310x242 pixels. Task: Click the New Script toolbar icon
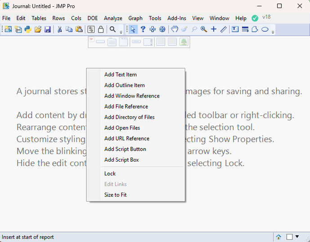pos(18,29)
